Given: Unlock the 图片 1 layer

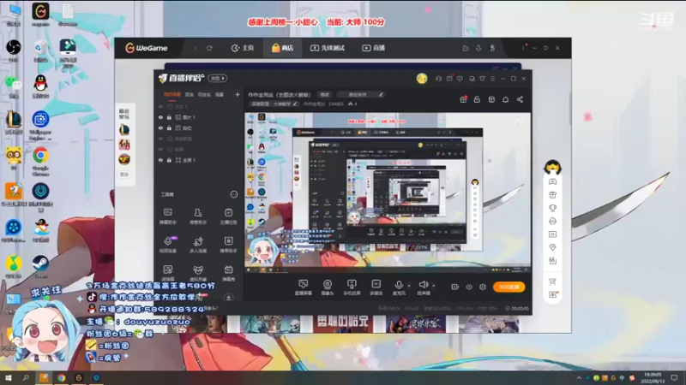Looking at the screenshot, I should coord(169,117).
